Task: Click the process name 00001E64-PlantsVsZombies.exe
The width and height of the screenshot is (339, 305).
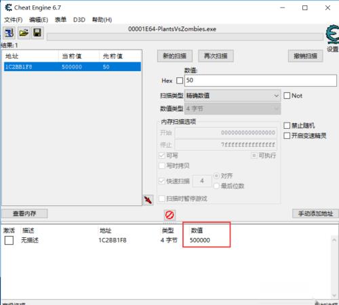Action: [172, 29]
